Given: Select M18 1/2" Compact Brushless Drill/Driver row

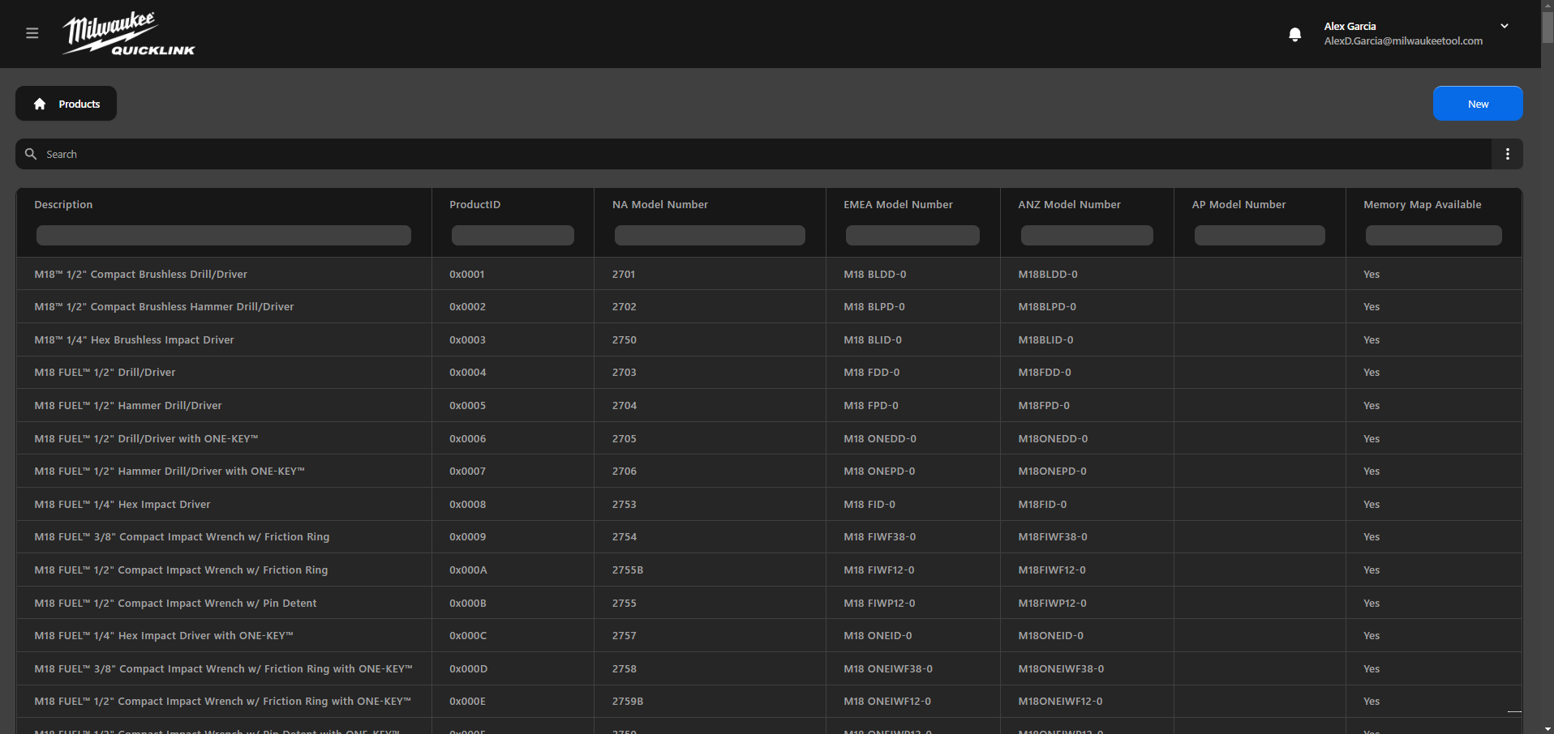Looking at the screenshot, I should tap(769, 274).
